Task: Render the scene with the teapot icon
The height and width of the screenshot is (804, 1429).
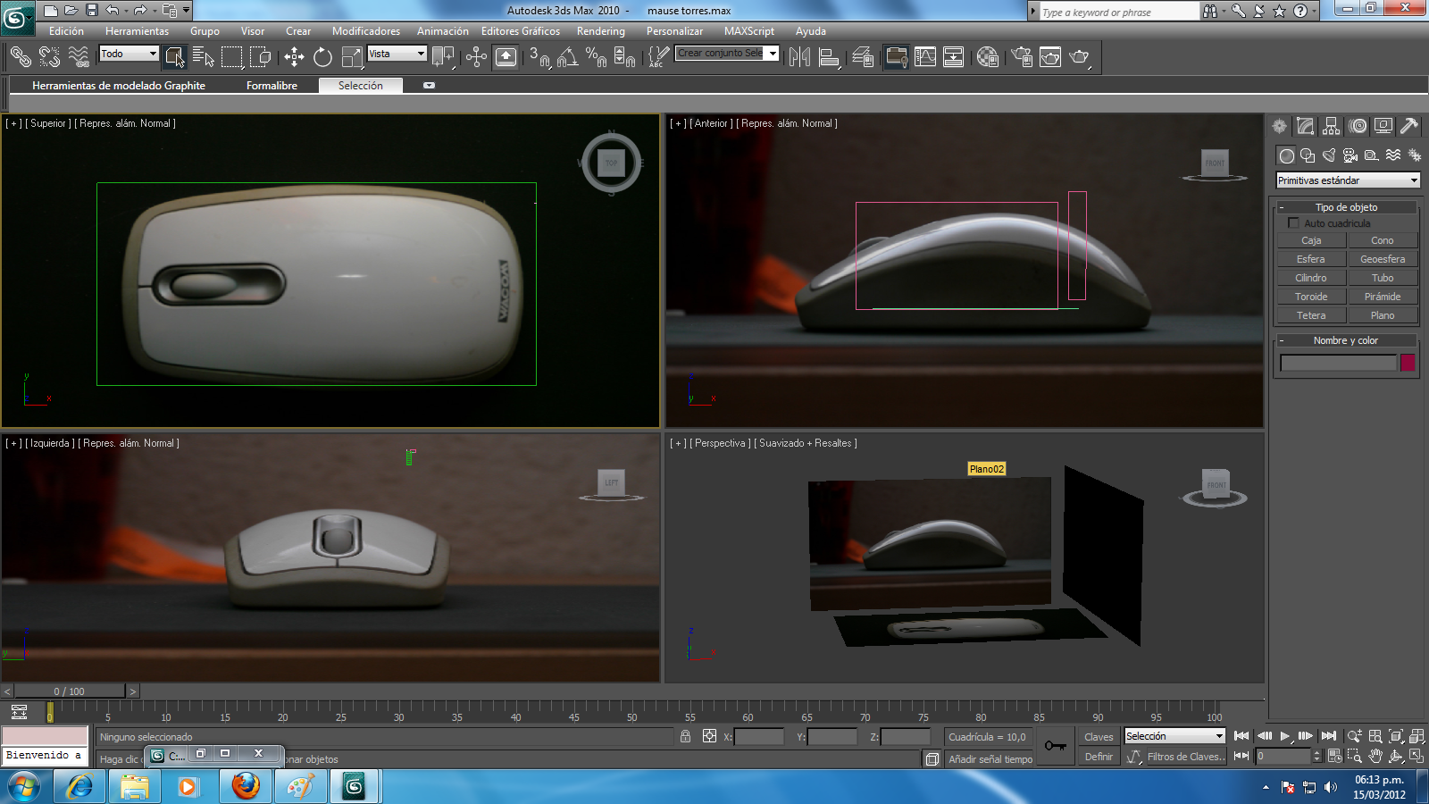Action: coord(1078,56)
